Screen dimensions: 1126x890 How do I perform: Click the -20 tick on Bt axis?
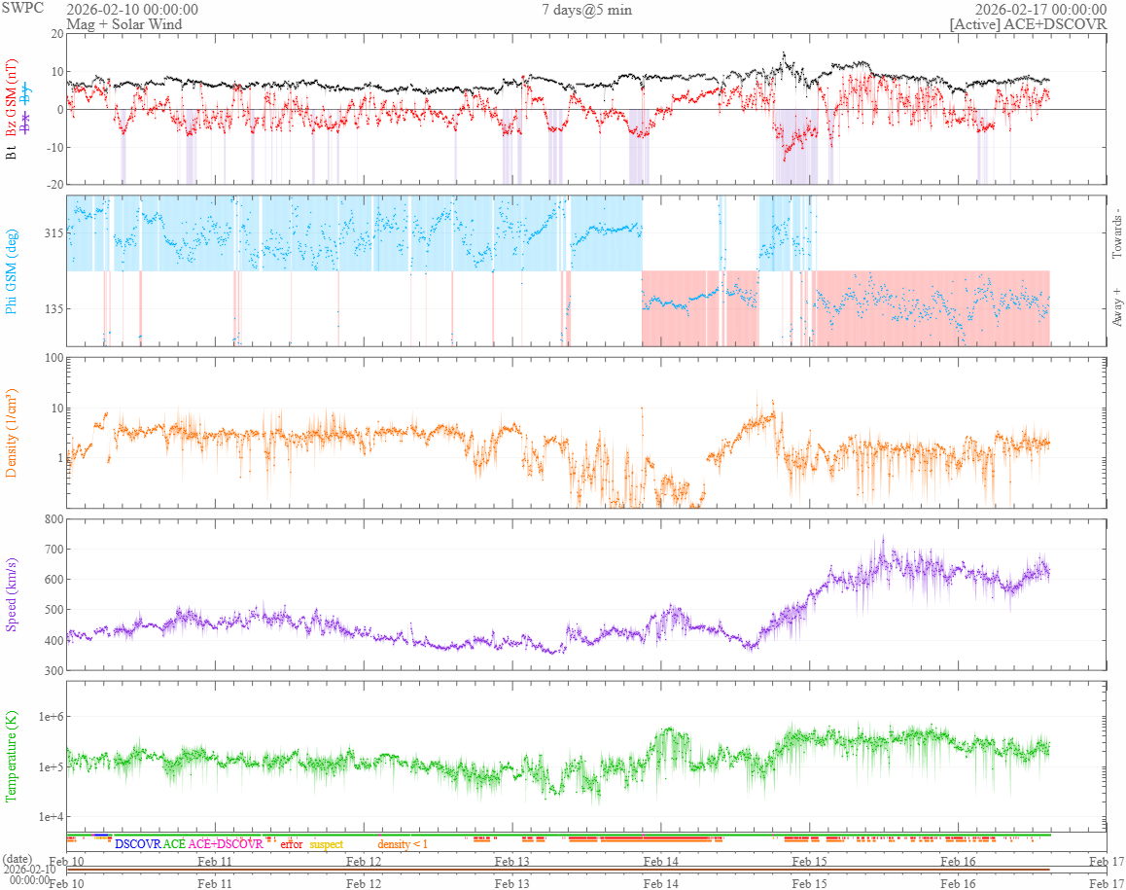pos(55,184)
